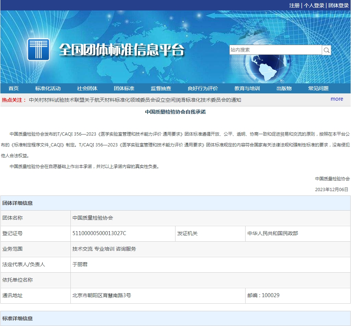Click the platform logo icon
This screenshot has width=351, height=326.
[39, 49]
